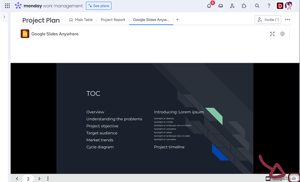
Task: Switch to the Project Report tab
Action: click(x=112, y=20)
